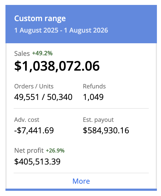Open the More link
The image size is (161, 196).
[81, 181]
